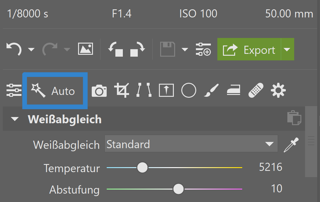Open the undo history dropdown arrow
This screenshot has height=202, width=320.
[31, 50]
